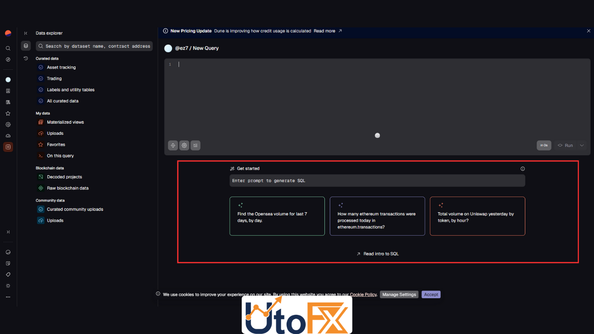594x334 pixels.
Task: Open the pricing tag icon in rail
Action: [8, 274]
